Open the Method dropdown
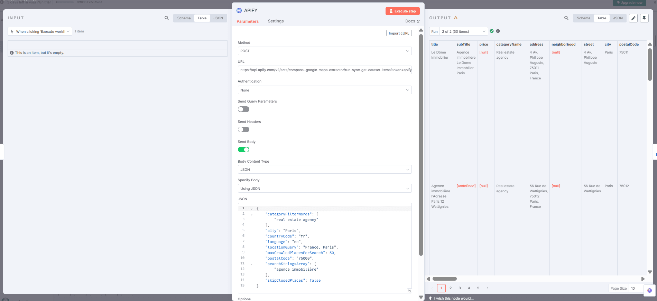This screenshot has height=301, width=657. coord(325,51)
